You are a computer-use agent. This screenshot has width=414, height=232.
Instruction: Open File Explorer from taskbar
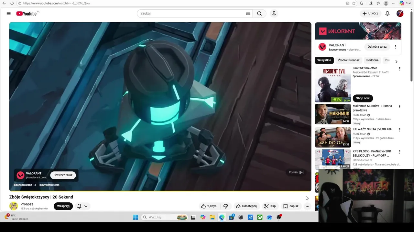(212, 217)
